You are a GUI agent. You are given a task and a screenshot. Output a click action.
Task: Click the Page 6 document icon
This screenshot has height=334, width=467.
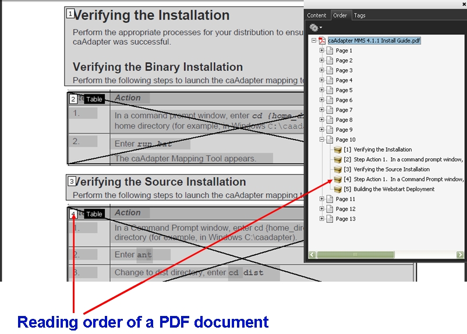330,100
